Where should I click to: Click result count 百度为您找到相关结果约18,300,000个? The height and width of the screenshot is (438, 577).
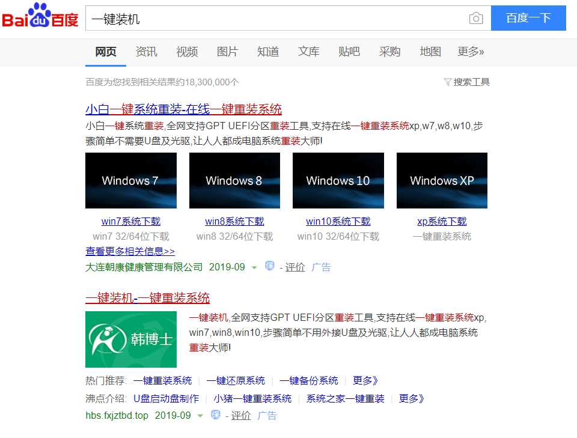pyautogui.click(x=162, y=82)
